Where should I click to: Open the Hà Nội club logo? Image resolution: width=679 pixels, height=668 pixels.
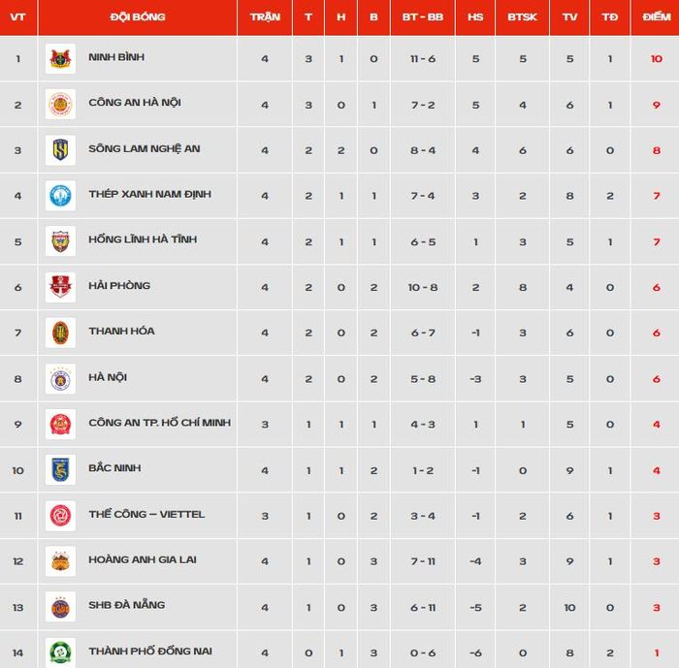click(60, 379)
